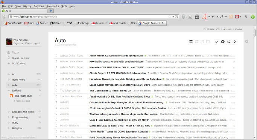This screenshot has height=140, width=257.
Task: Open the Edit menu
Action: [x=11, y=6]
